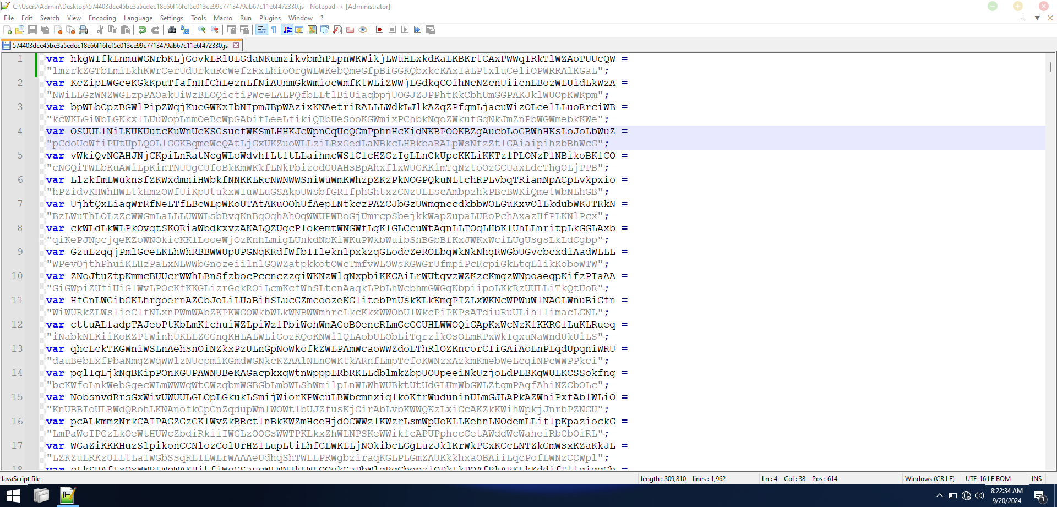Click the Redo arrow icon

155,30
